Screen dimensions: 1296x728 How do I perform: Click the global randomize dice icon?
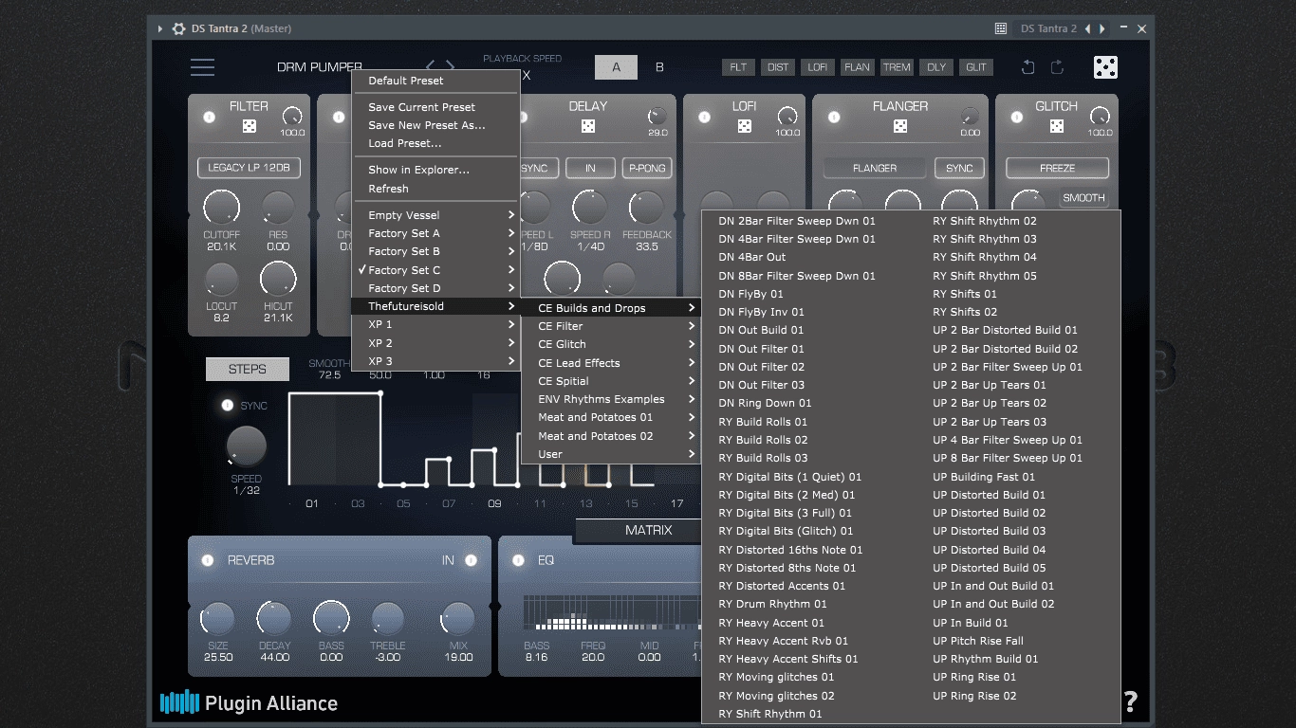point(1105,67)
